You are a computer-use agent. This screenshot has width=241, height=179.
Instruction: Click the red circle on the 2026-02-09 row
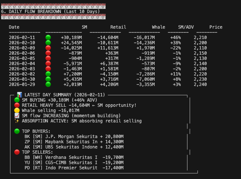48,48
